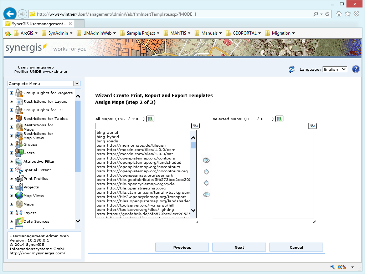Click the binoculars search icon above all Maps list
Image resolution: width=365 pixels, height=274 pixels.
click(x=196, y=126)
